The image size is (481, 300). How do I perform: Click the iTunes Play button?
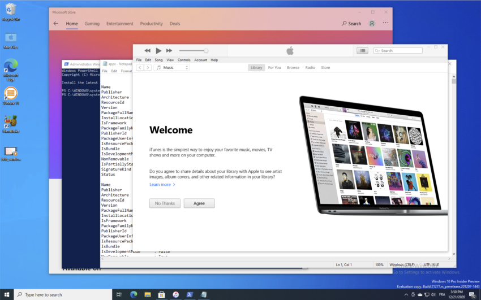pos(158,50)
